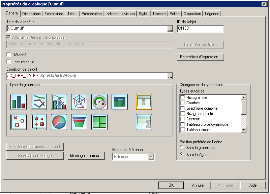Screen dimensions: 270x194
Task: Open expression editor for Condition de calcul
Action: (170, 76)
